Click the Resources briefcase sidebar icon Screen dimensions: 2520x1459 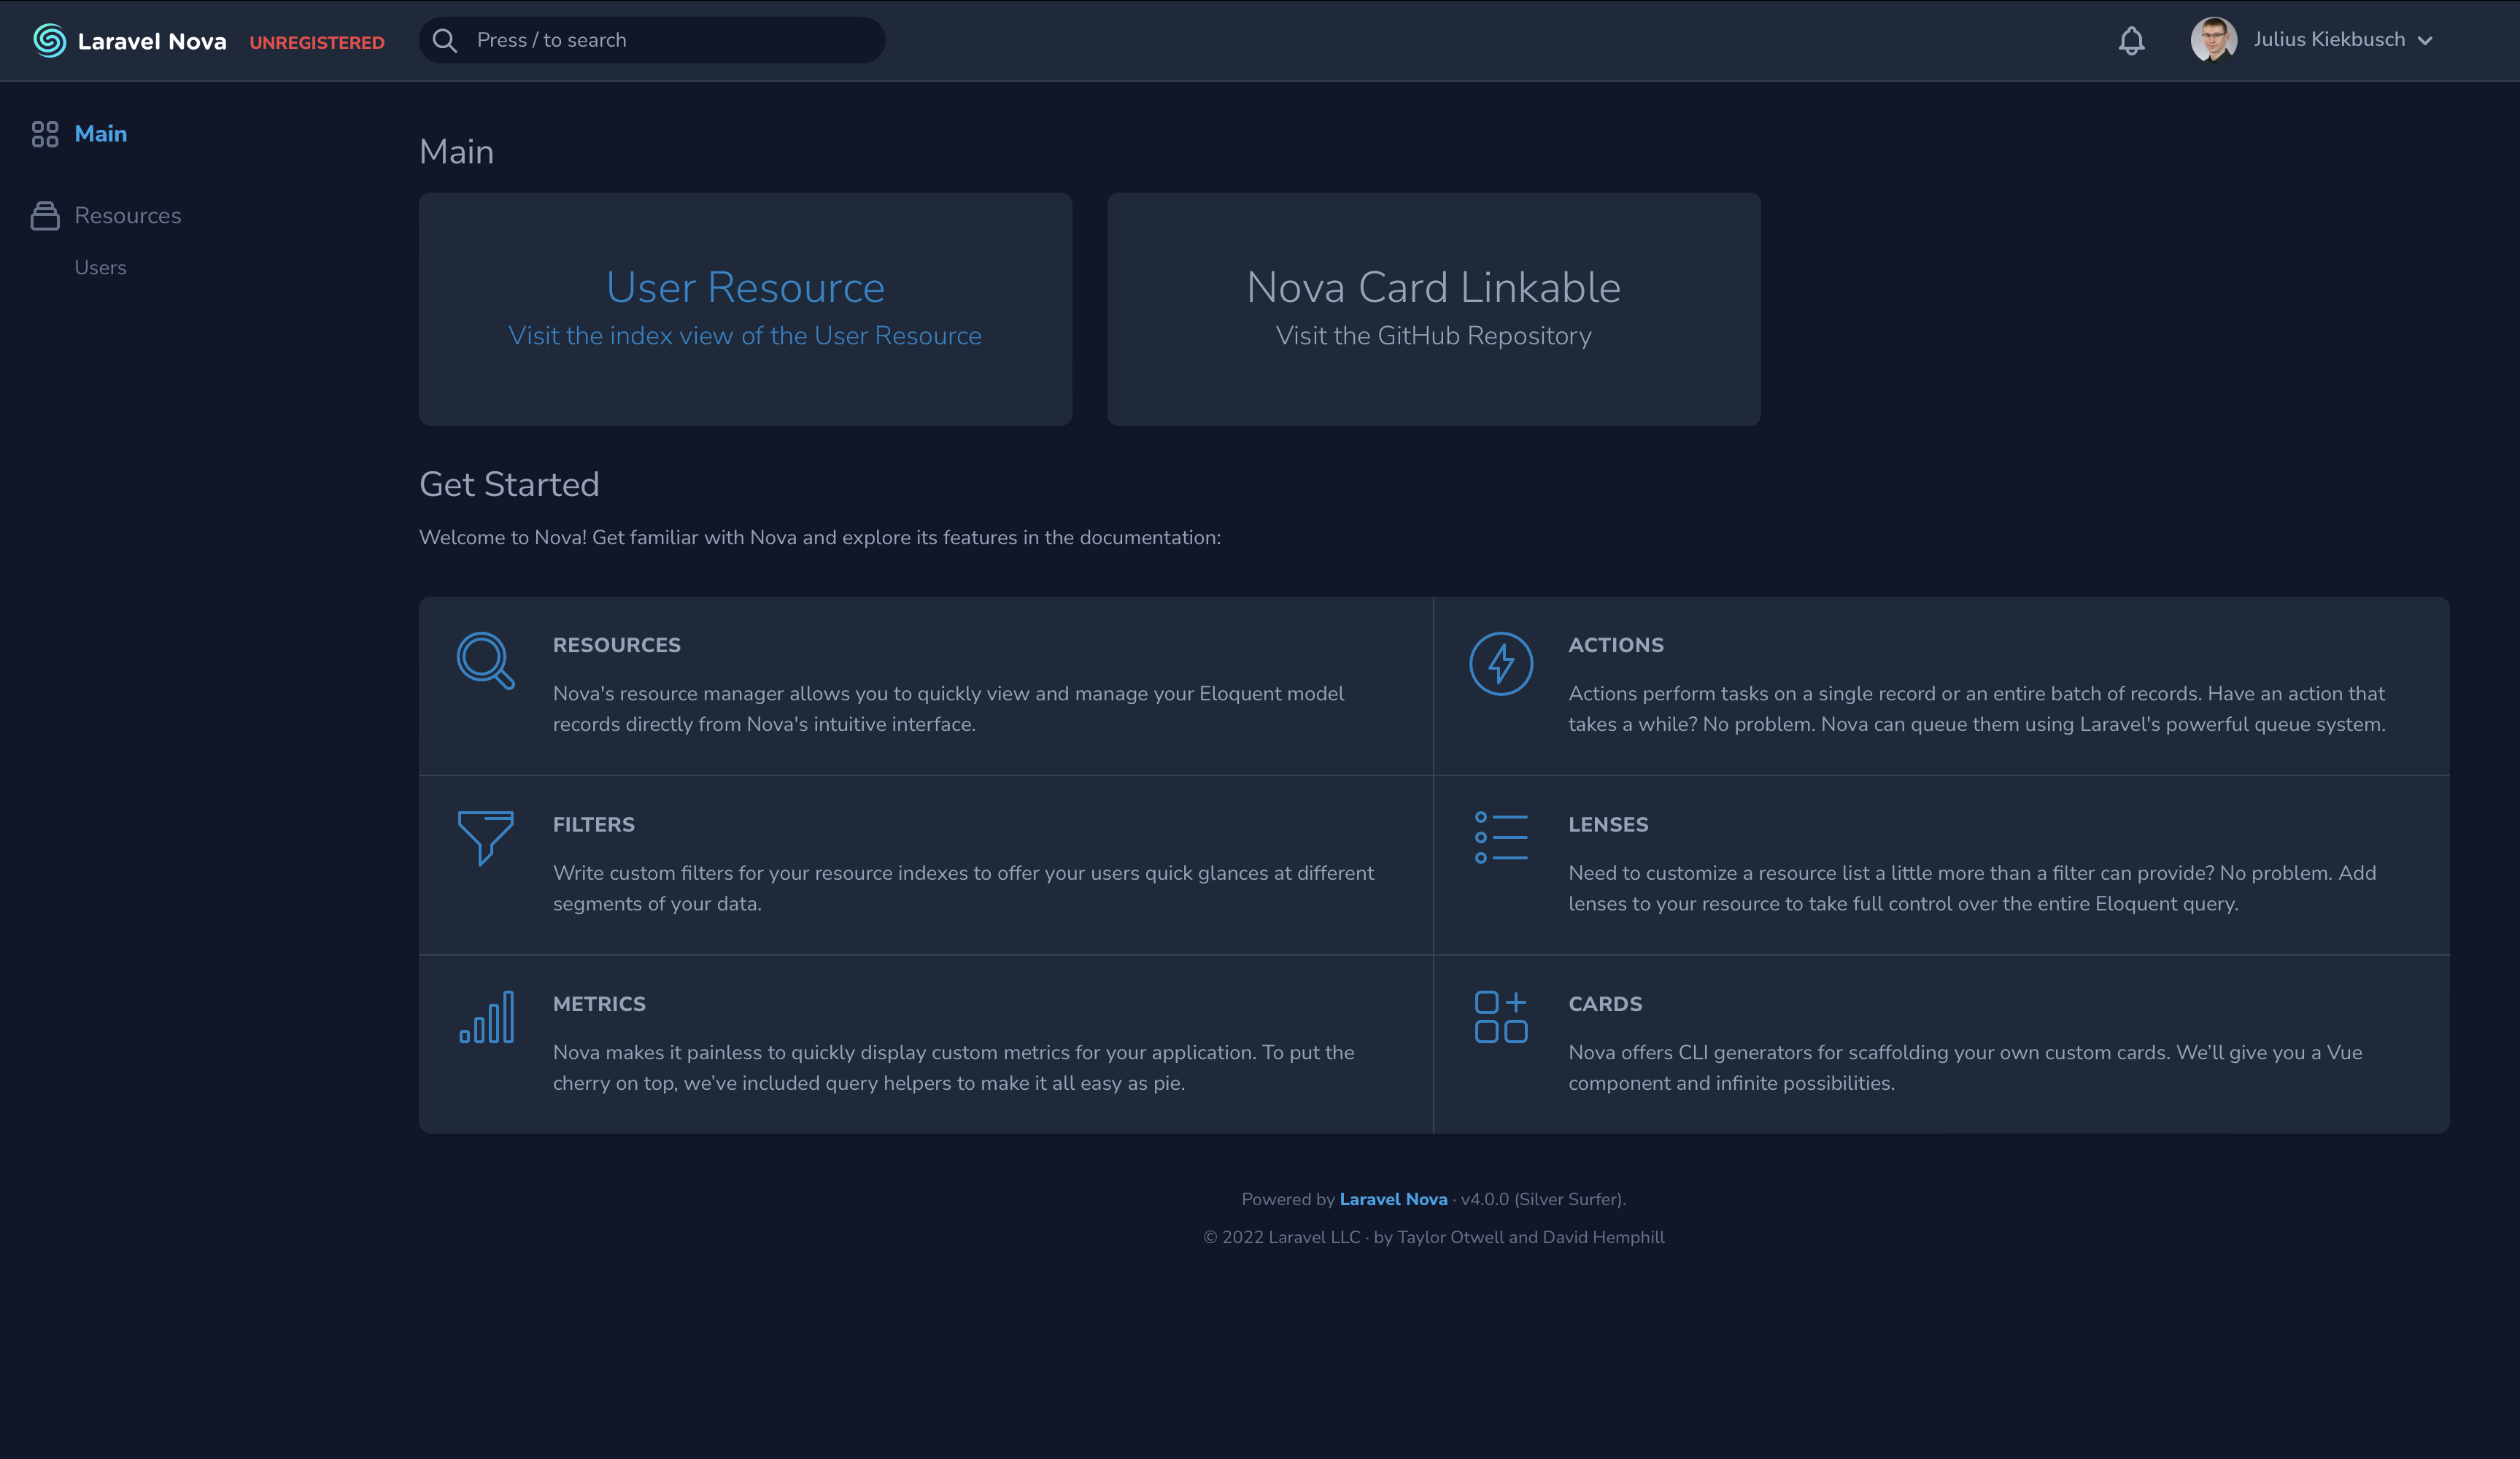(x=45, y=216)
